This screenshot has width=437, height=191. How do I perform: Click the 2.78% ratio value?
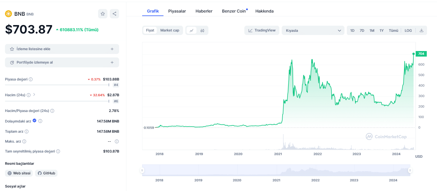pyautogui.click(x=114, y=111)
